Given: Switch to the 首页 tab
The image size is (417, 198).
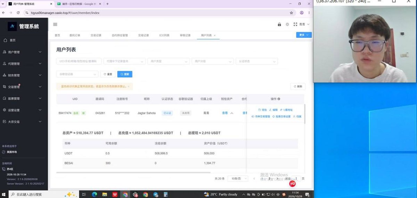Looking at the screenshot, I should pos(57,35).
